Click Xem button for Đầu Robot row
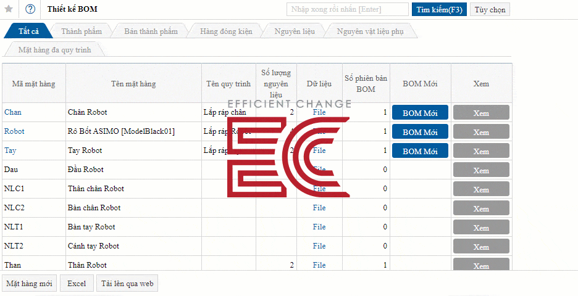Viewport: 578px width, 296px height. (x=481, y=170)
